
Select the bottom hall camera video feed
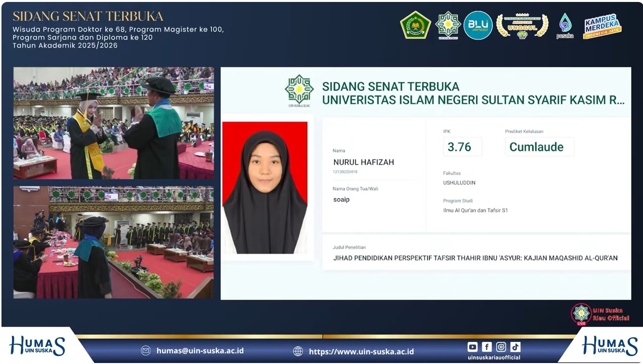pos(114,242)
